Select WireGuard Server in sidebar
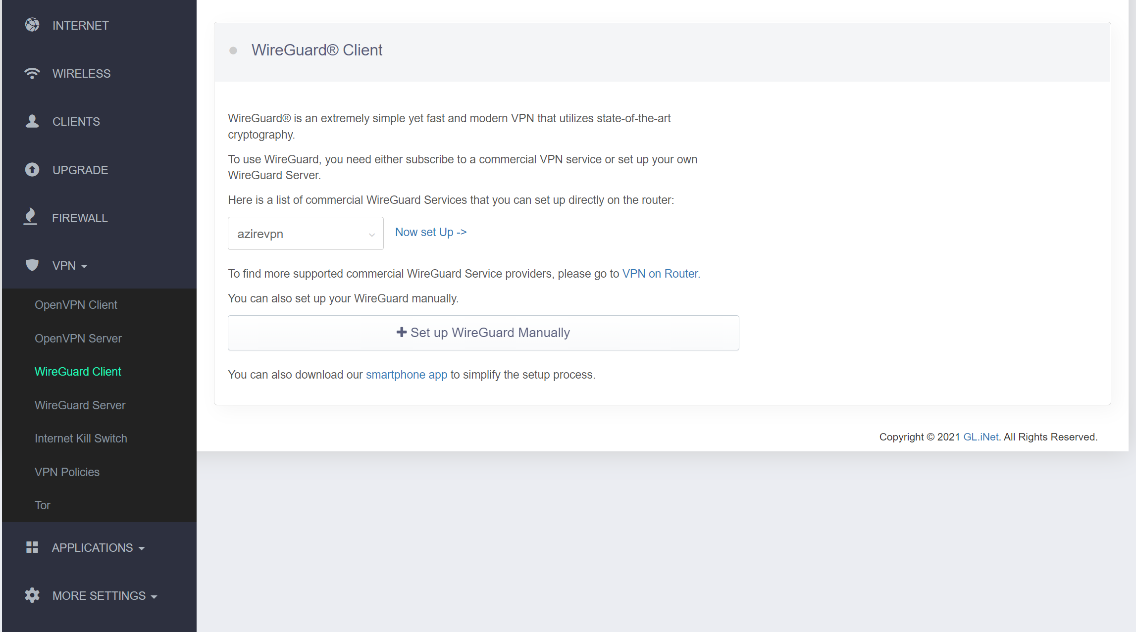This screenshot has width=1136, height=632. tap(80, 405)
